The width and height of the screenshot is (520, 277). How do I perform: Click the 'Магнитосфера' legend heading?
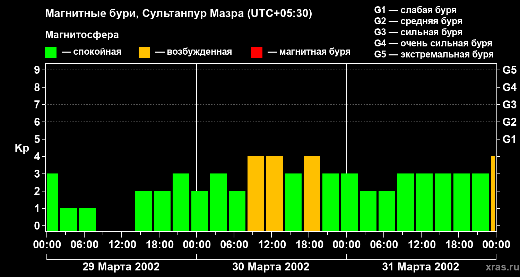tap(82, 35)
